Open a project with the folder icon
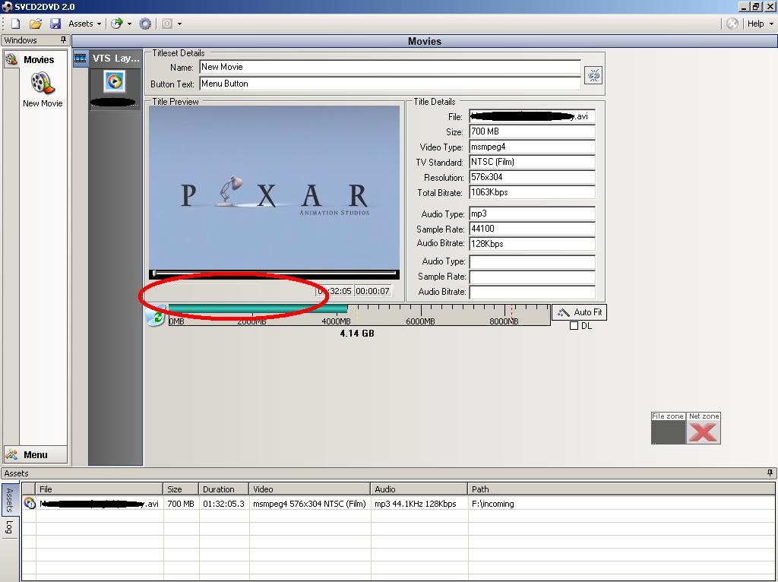The width and height of the screenshot is (778, 582). tap(35, 24)
